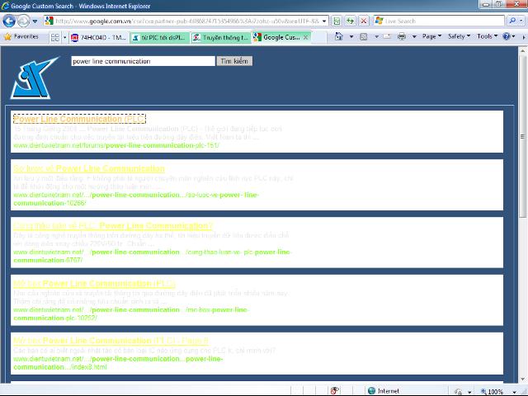This screenshot has height=396, width=528.
Task: Click the Internet Explorer title bar icon
Action: [5, 6]
